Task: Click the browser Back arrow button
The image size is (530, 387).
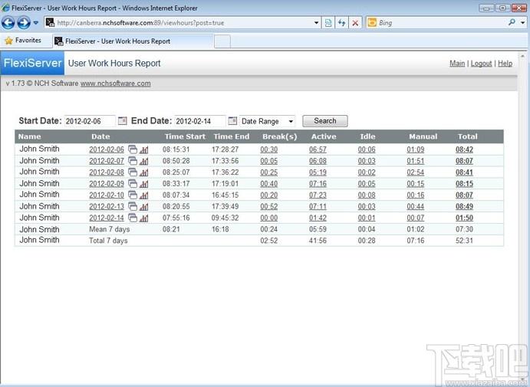Action: pyautogui.click(x=8, y=23)
